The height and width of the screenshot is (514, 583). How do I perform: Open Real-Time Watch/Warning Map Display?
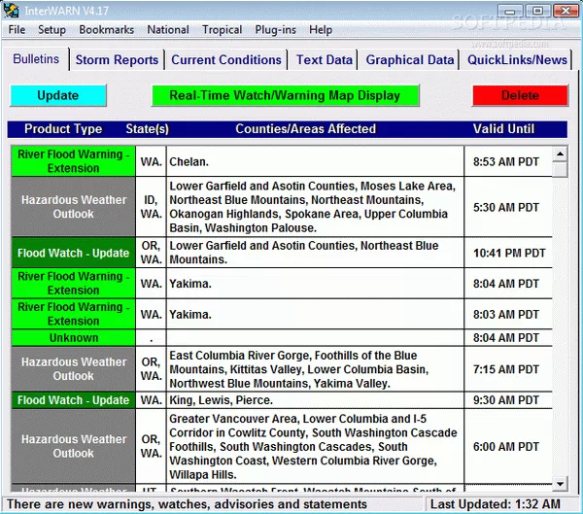tap(285, 95)
